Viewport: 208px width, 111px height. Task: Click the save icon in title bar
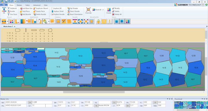pyautogui.click(x=6, y=1)
